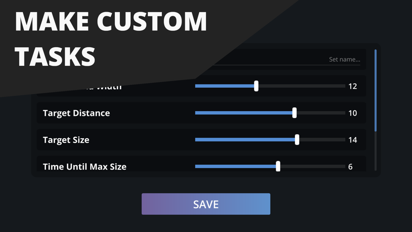Click the blue filled part of Target Distance slider

tap(243, 113)
